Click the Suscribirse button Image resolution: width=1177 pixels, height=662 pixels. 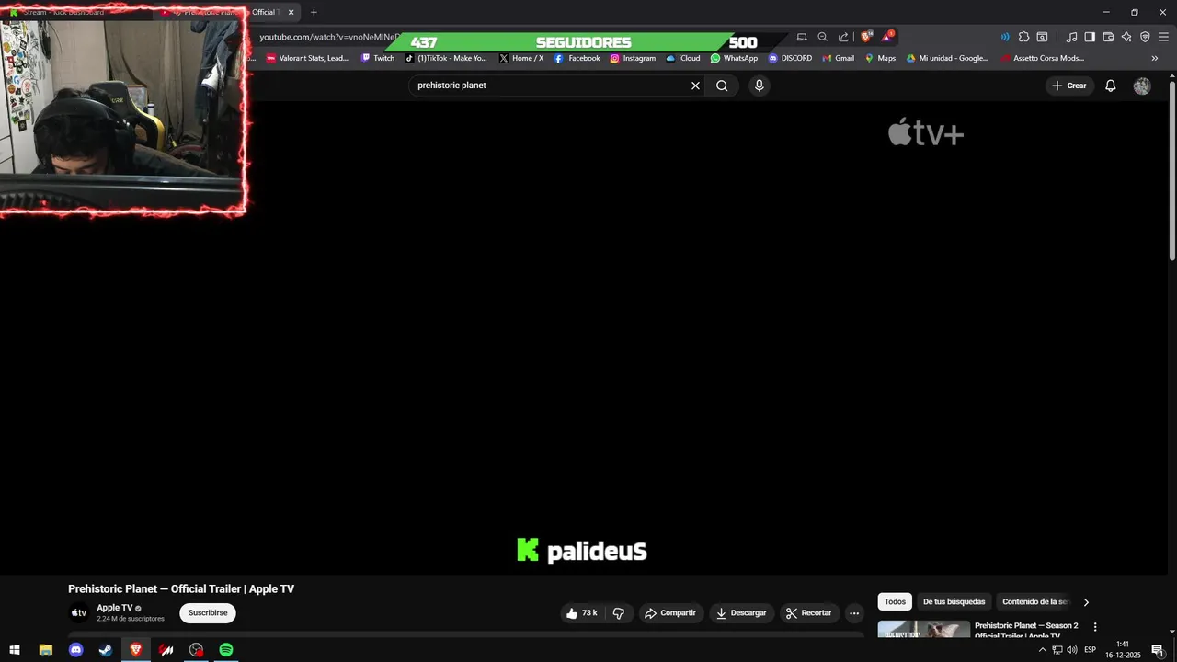pos(208,613)
